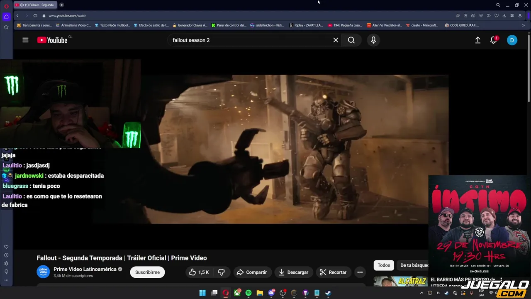
Task: Click the Prime Video channel avatar
Action: point(43,272)
